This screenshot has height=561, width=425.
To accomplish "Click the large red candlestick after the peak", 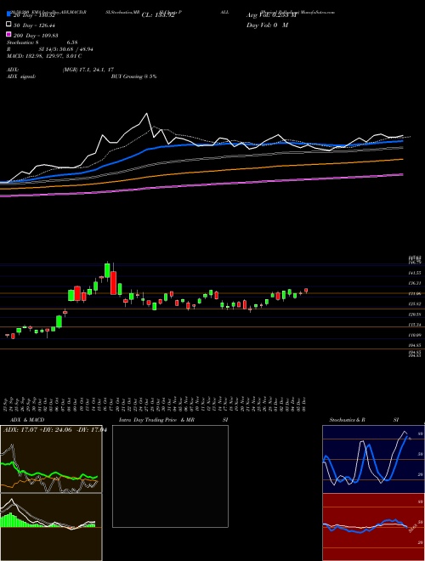I will point(113,283).
